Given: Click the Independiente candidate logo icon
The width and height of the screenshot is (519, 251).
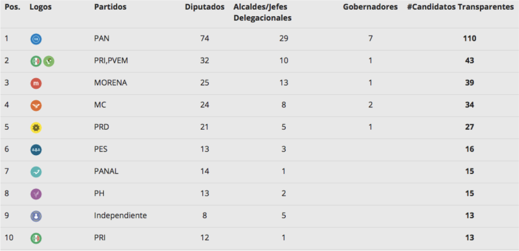Looking at the screenshot, I should tap(36, 216).
